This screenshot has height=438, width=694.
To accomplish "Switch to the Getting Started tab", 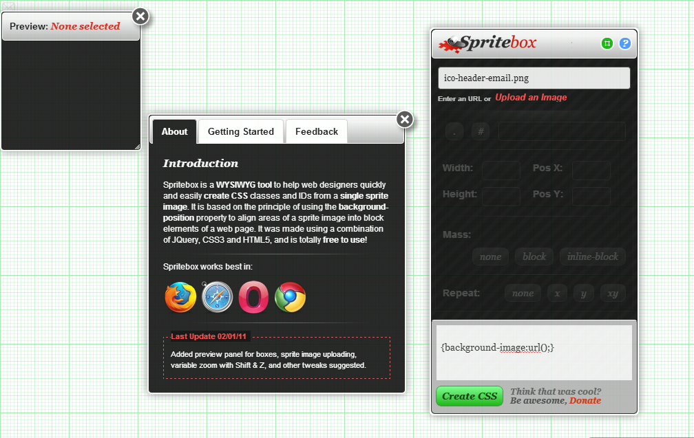I will (240, 131).
